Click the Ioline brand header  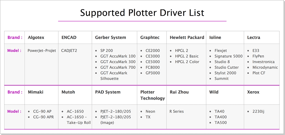(215, 38)
